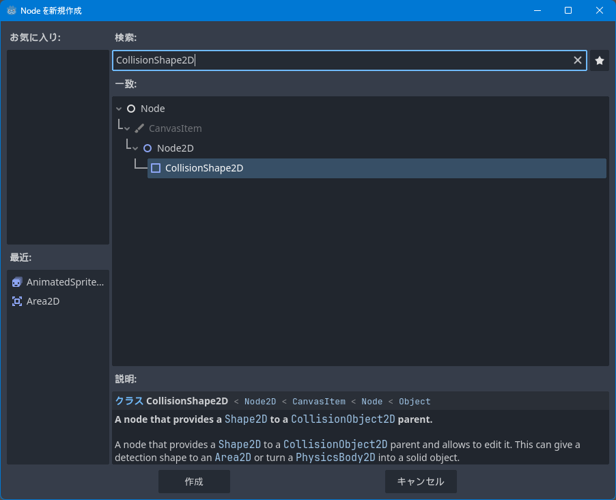
Task: Collapse the CanvasItem tree branch
Action: [127, 128]
